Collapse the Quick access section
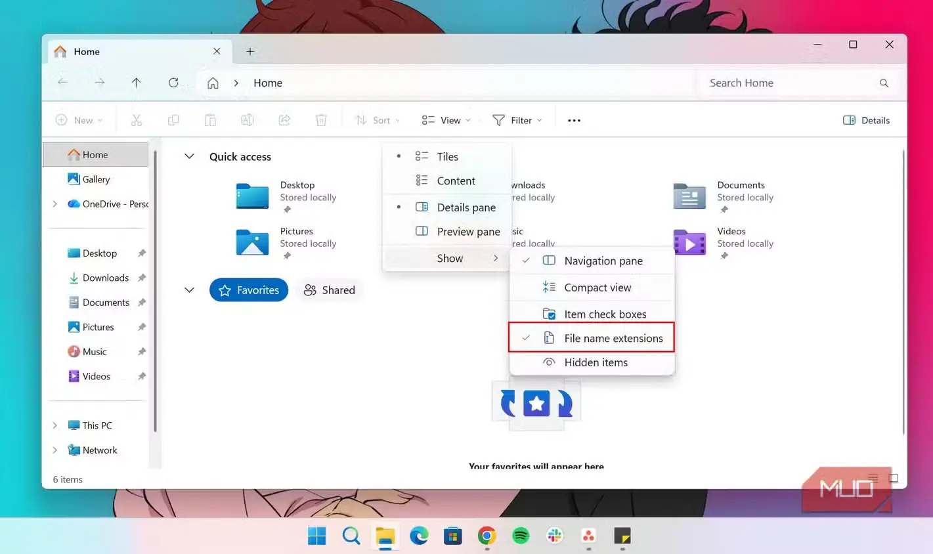The width and height of the screenshot is (933, 554). 189,156
